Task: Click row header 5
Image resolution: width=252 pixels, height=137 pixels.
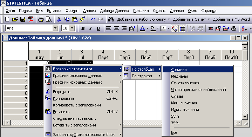Action: point(15,87)
